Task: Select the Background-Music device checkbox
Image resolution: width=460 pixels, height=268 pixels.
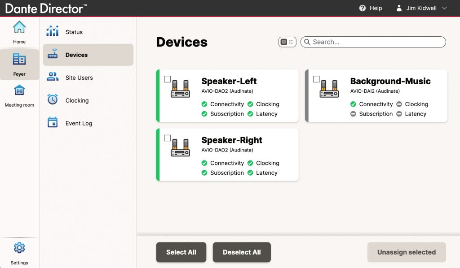Action: click(x=315, y=79)
